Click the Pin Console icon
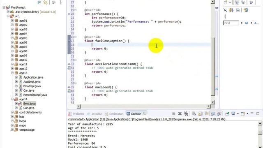The width and height of the screenshot is (263, 148). (227, 114)
